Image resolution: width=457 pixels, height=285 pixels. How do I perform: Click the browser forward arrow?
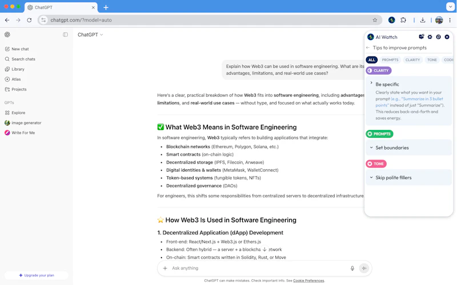click(18, 20)
